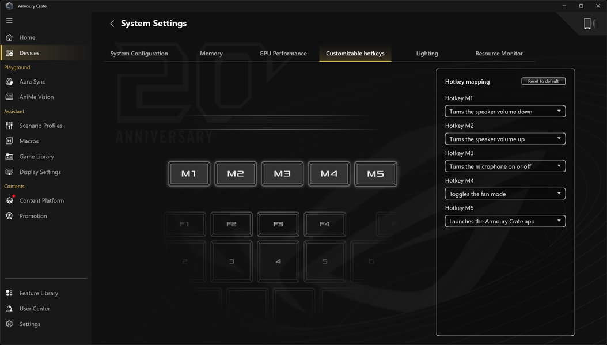Click the Armoury Crate logo in title bar
The height and width of the screenshot is (345, 607).
9,6
